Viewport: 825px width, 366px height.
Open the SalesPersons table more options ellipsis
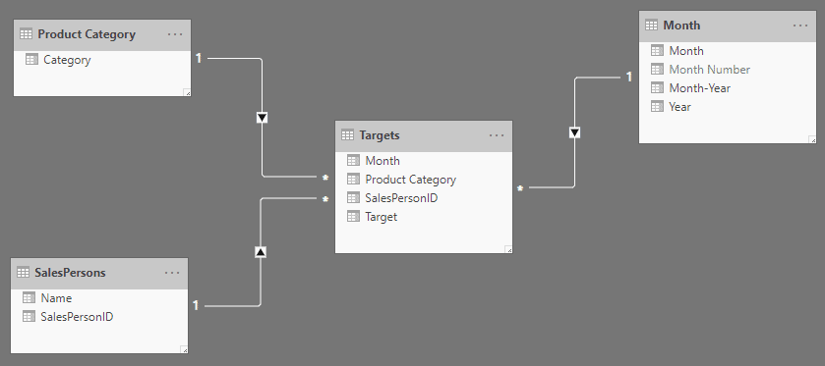(172, 273)
